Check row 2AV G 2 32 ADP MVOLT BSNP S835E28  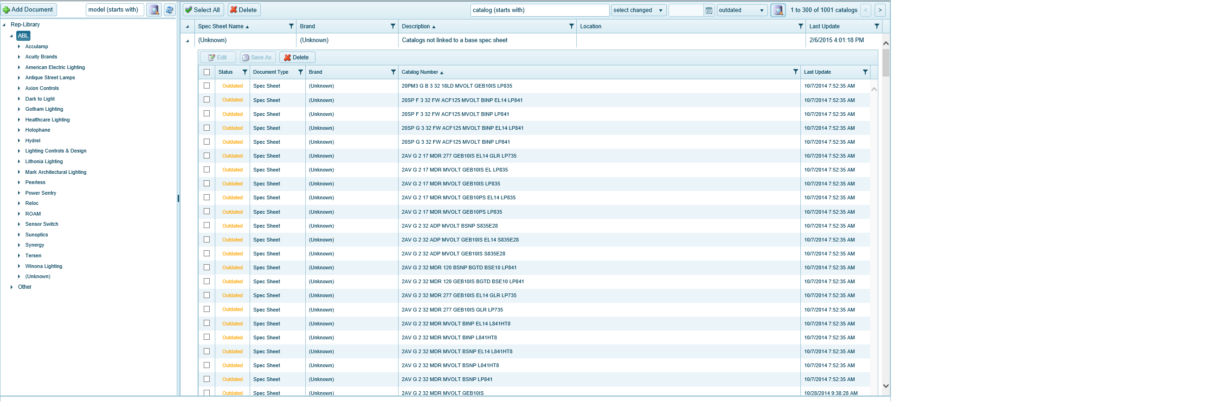coord(206,226)
